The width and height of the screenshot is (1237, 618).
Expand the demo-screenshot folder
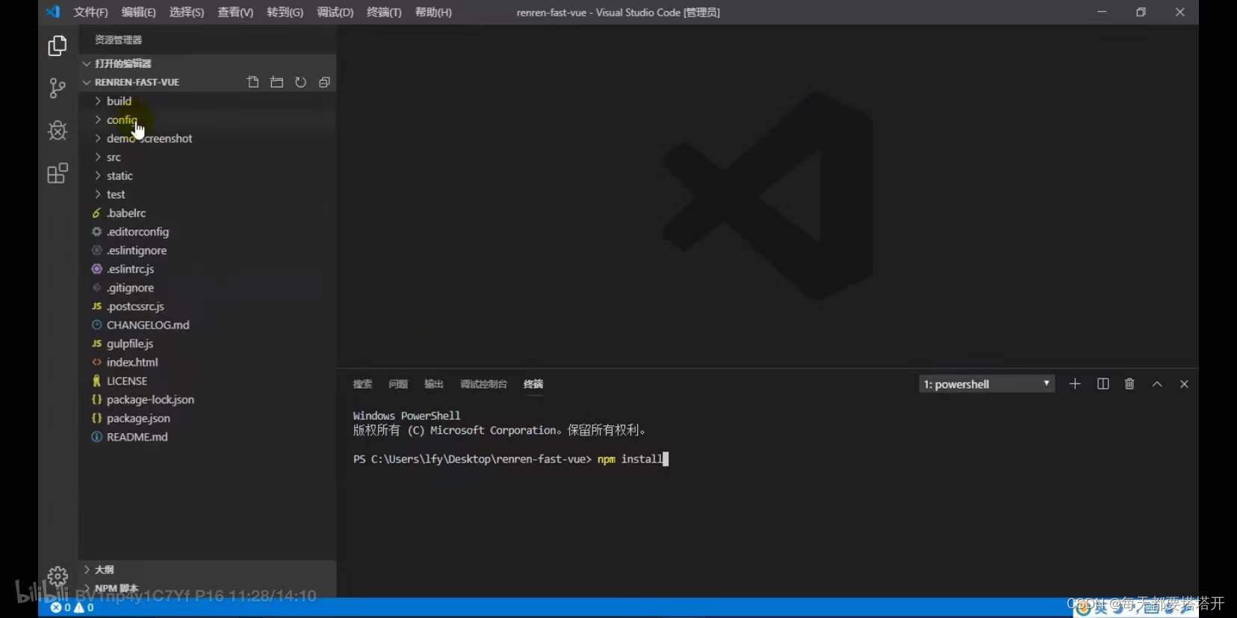point(208,138)
